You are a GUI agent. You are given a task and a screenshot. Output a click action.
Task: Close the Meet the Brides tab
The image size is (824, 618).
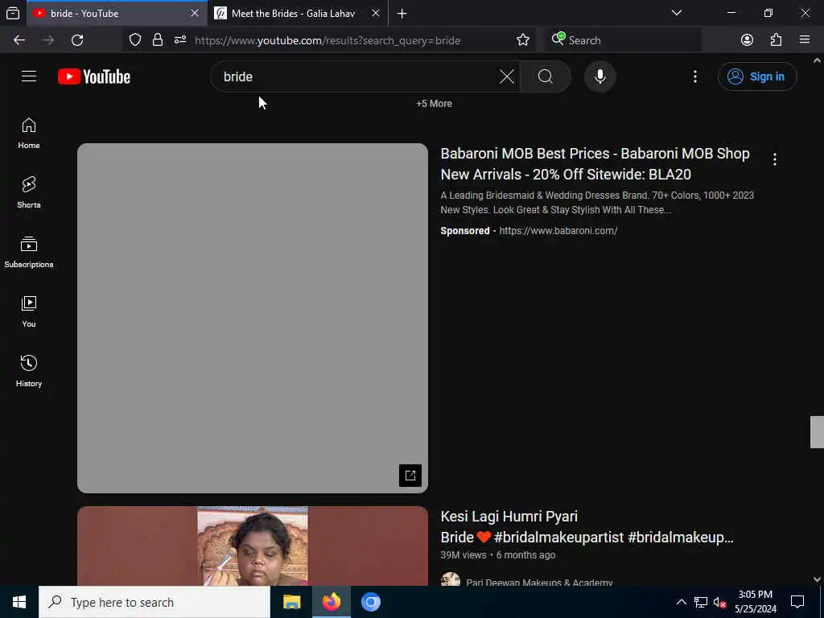pos(375,13)
